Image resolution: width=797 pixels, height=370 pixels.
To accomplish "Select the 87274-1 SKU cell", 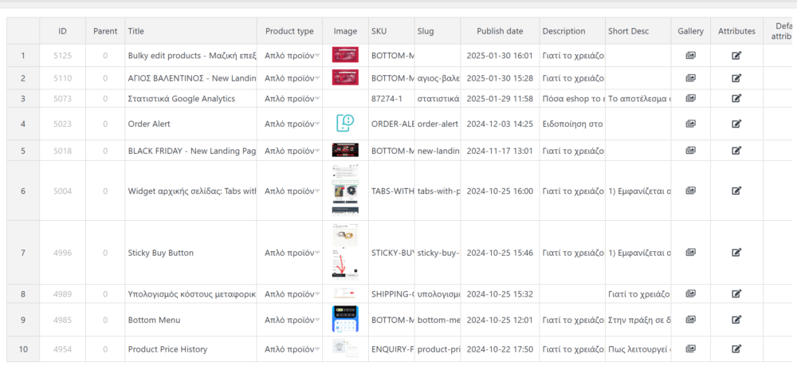I will (x=391, y=98).
